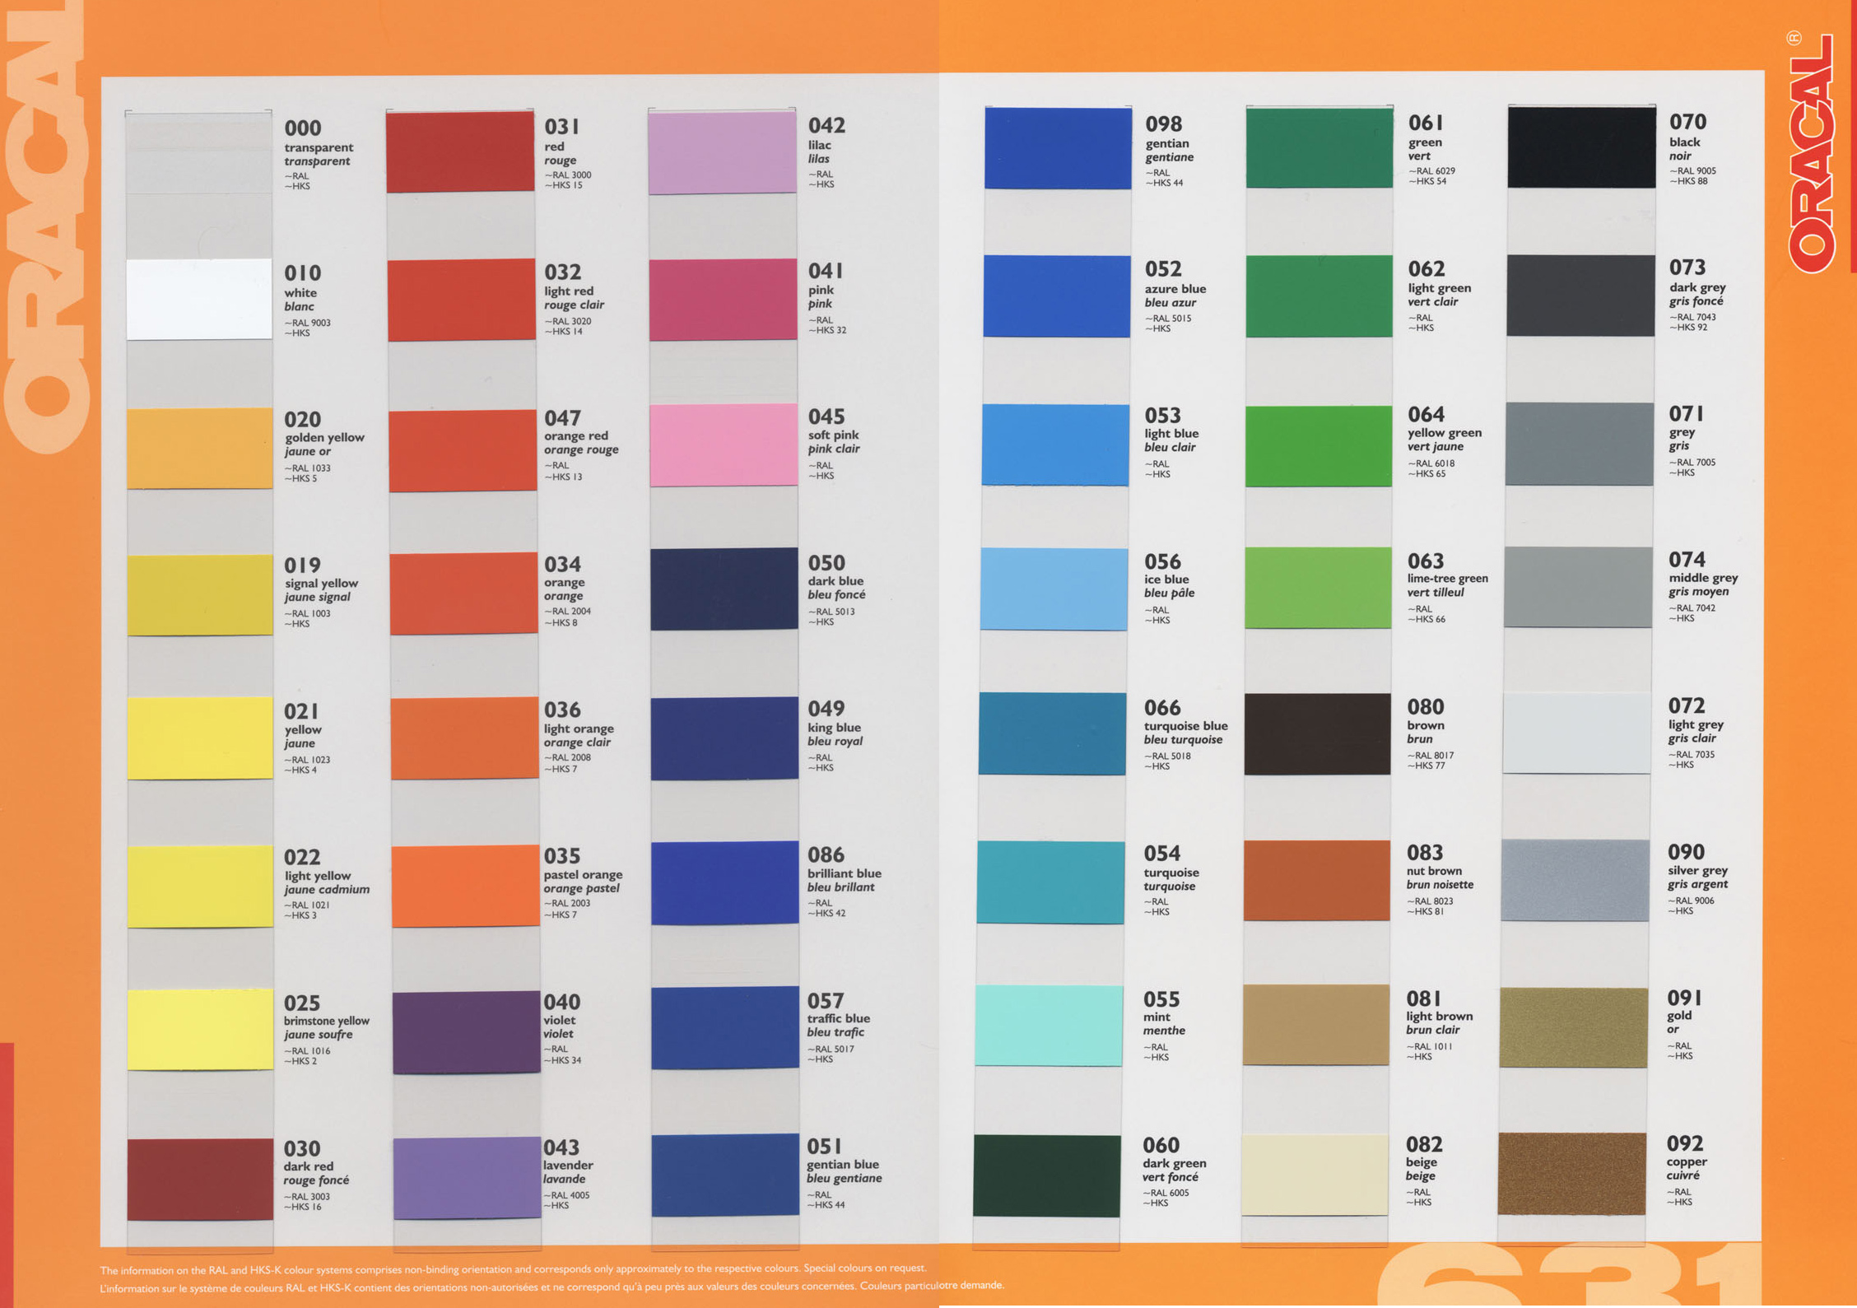The height and width of the screenshot is (1308, 1857).
Task: Click the "bleu turquoise" French label
Action: pyautogui.click(x=1183, y=739)
